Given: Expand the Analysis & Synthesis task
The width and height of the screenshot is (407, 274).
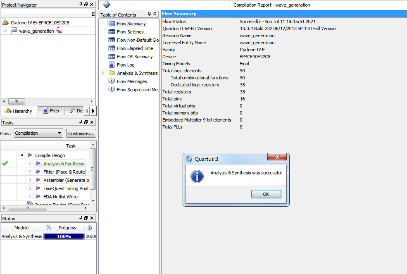Looking at the screenshot, I should click(30, 163).
